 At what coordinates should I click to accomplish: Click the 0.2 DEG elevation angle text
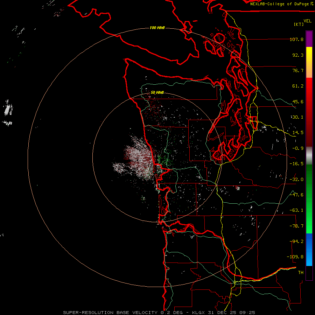click(x=171, y=313)
